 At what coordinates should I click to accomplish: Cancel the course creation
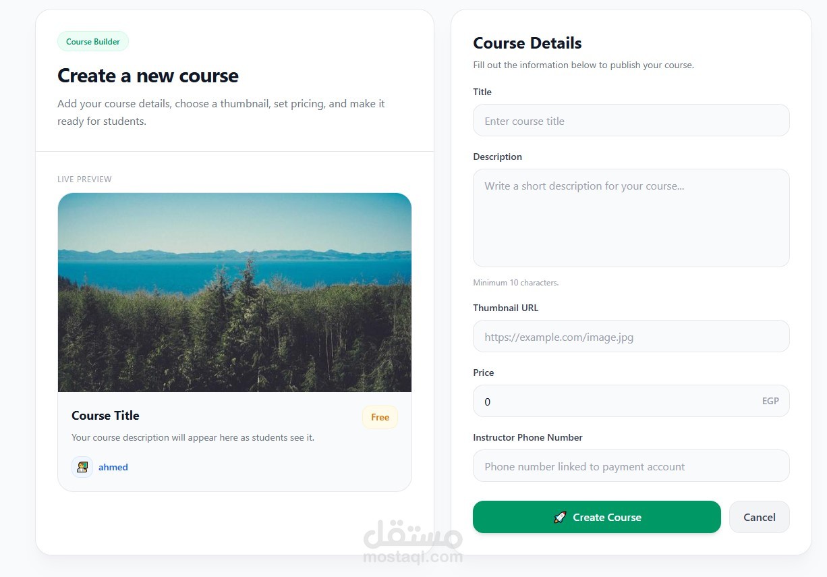coord(760,517)
